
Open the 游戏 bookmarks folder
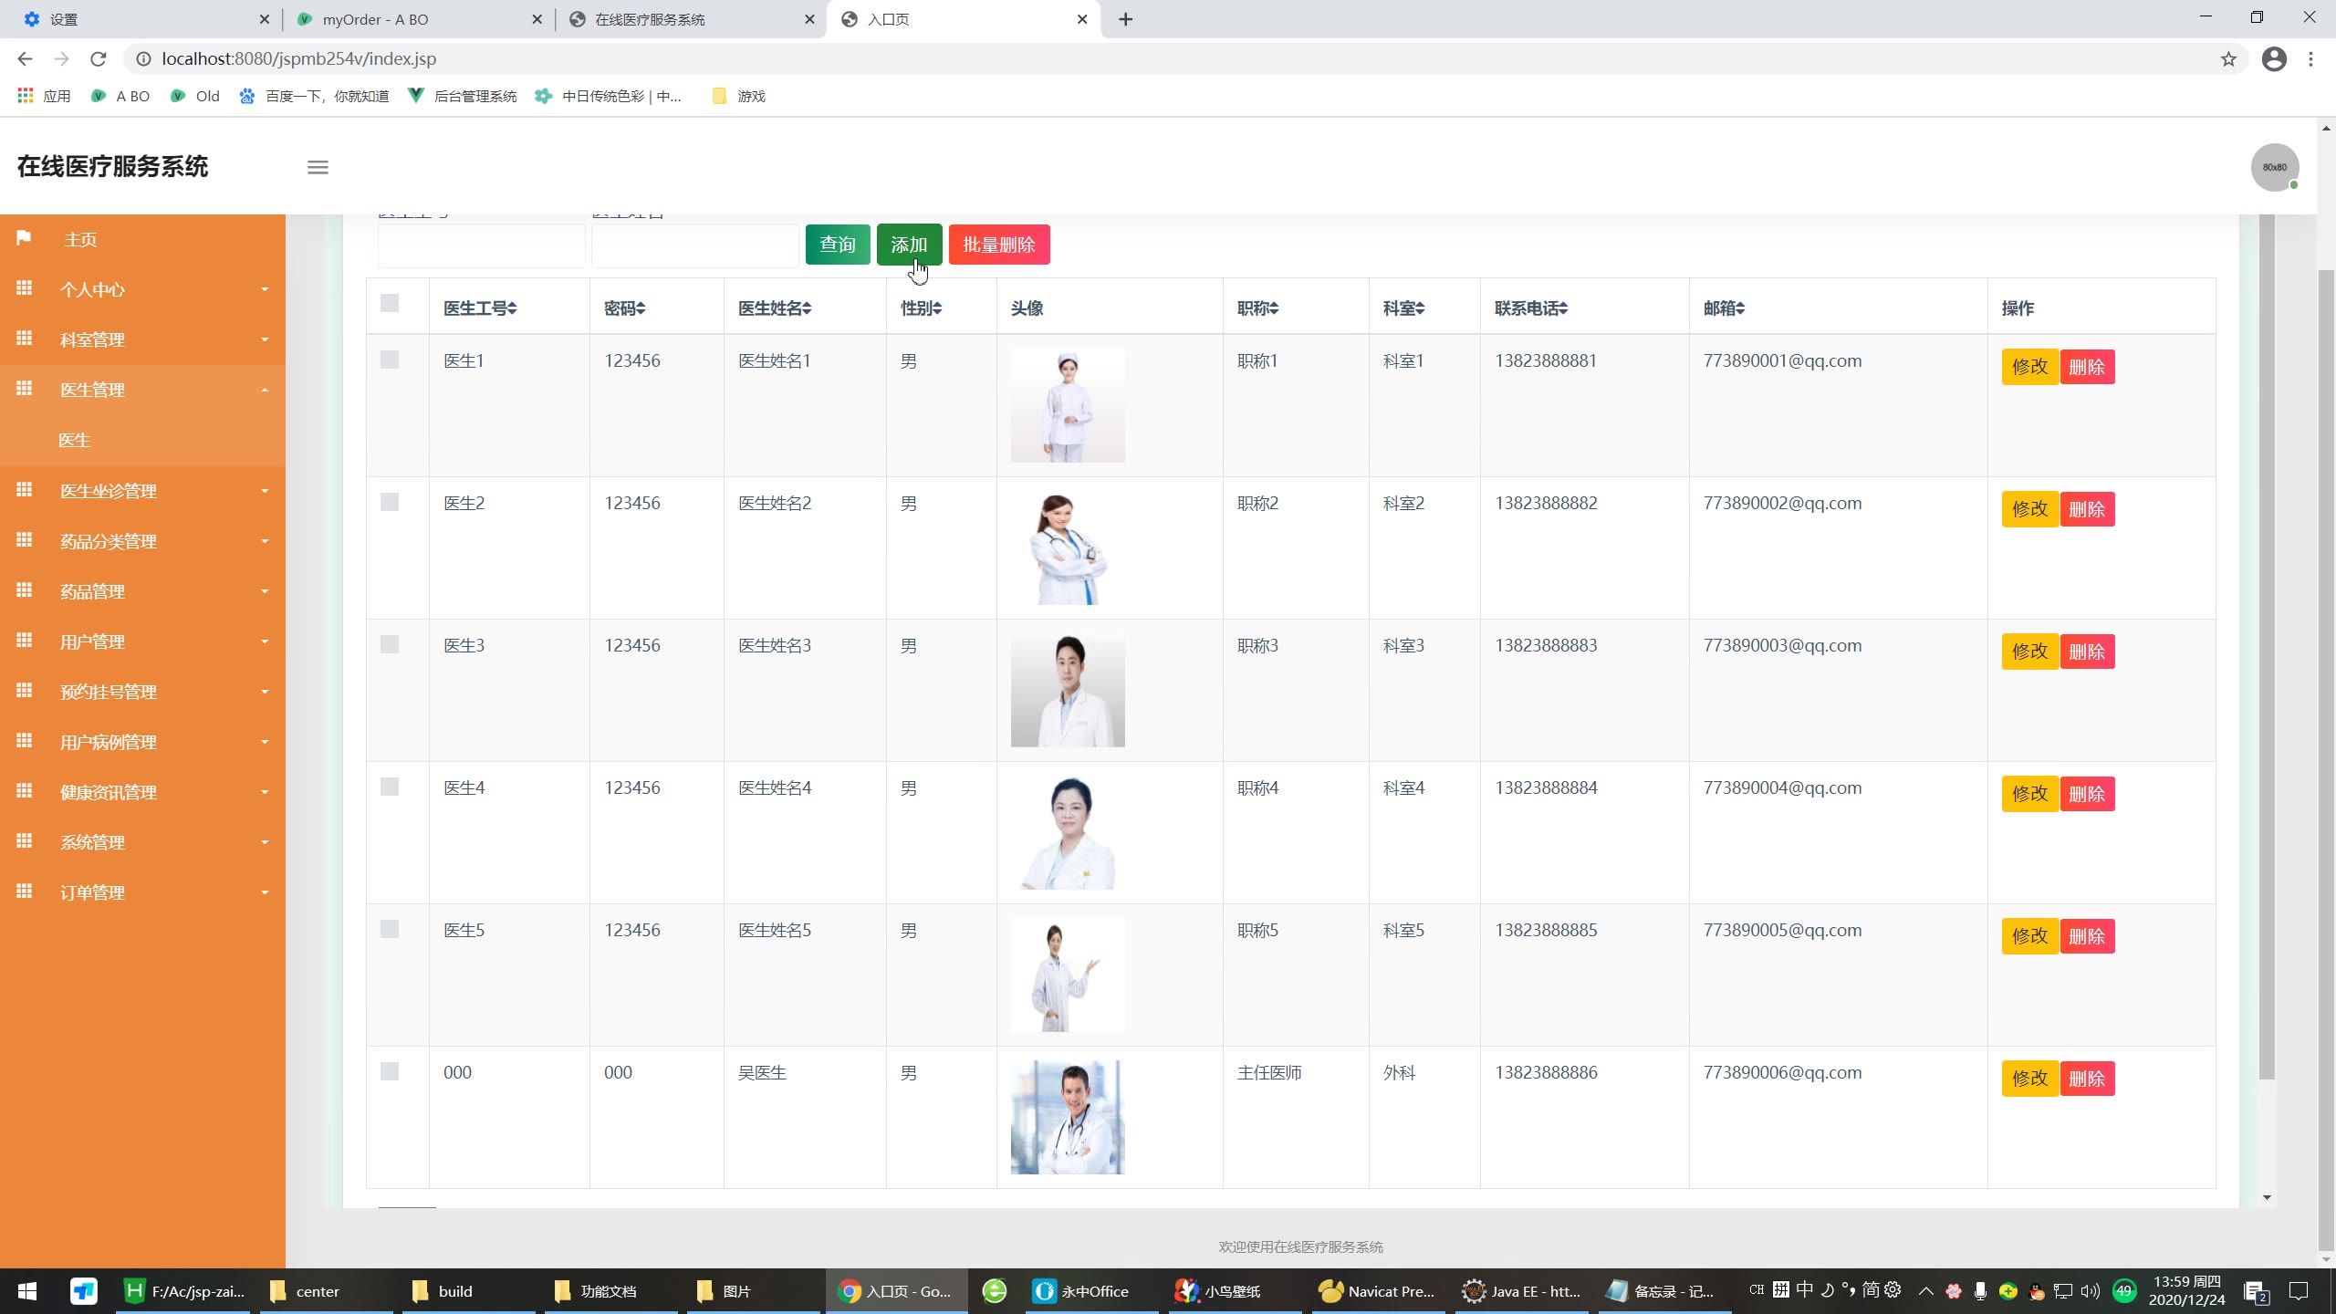(x=738, y=96)
